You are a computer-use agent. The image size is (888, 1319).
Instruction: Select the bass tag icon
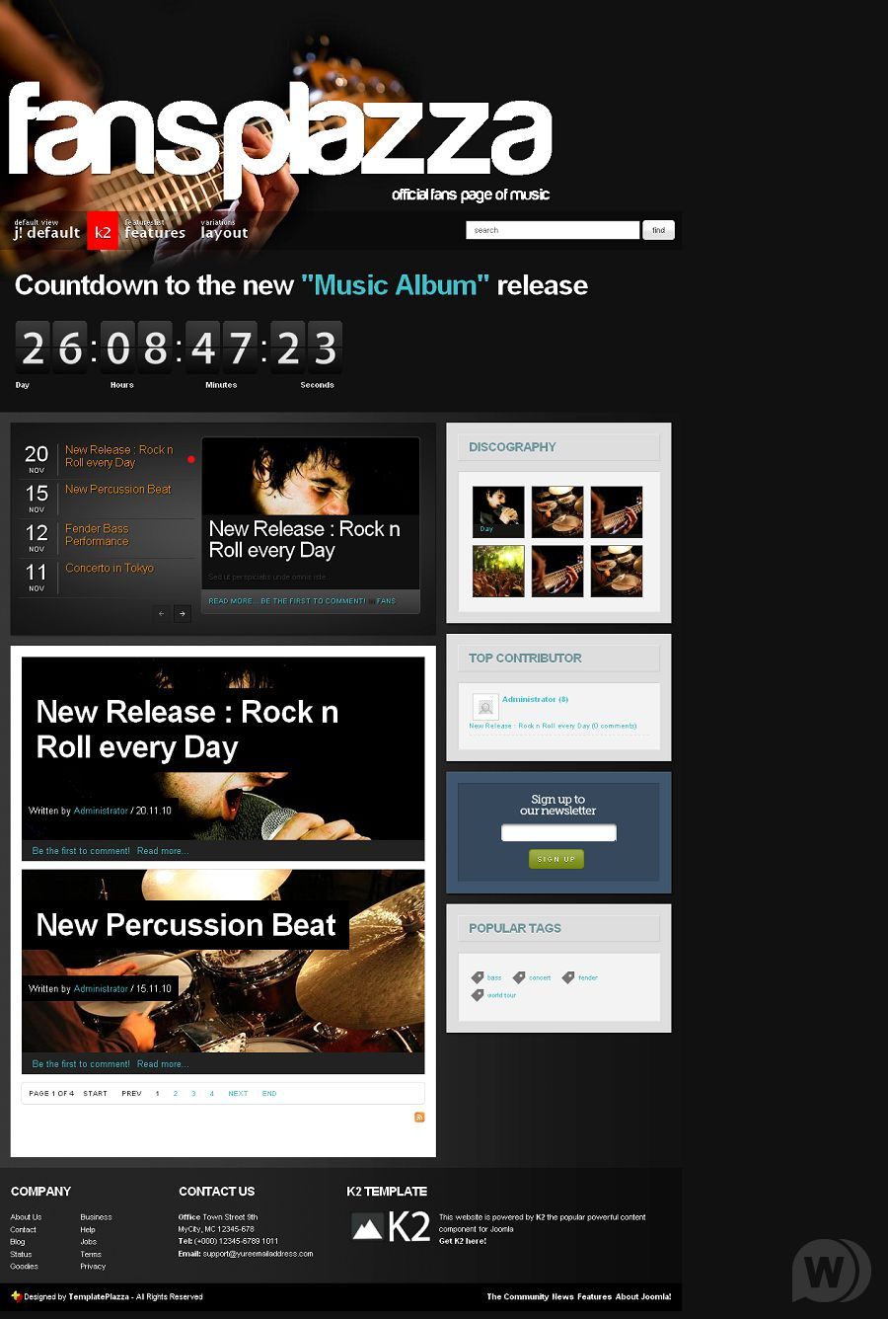478,977
